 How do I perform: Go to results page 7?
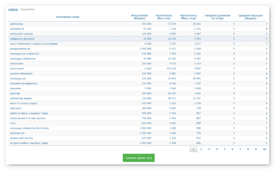pyautogui.click(x=240, y=149)
